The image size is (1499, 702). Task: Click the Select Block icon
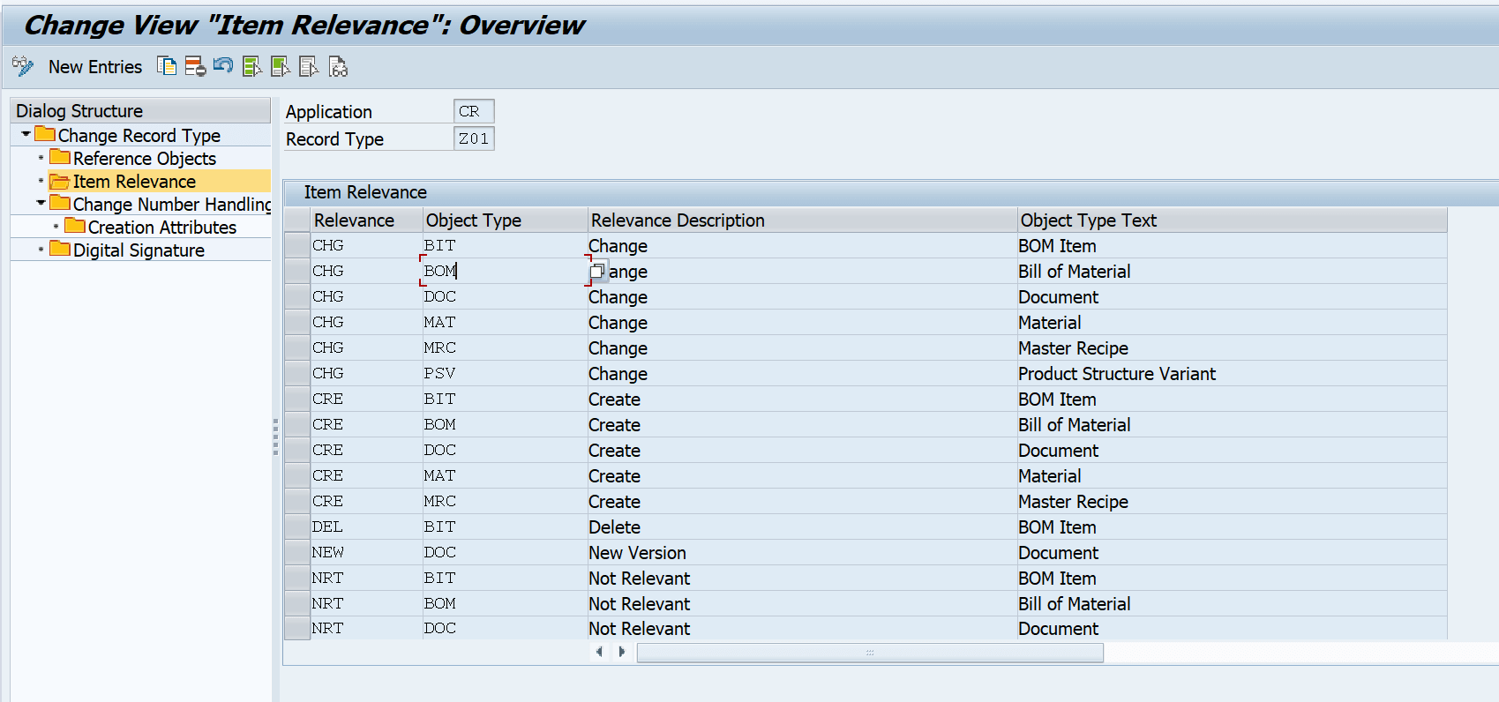tap(281, 66)
